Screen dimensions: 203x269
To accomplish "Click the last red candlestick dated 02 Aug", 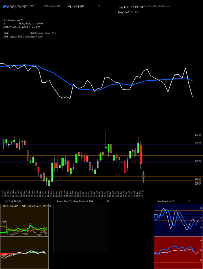I will (x=144, y=176).
